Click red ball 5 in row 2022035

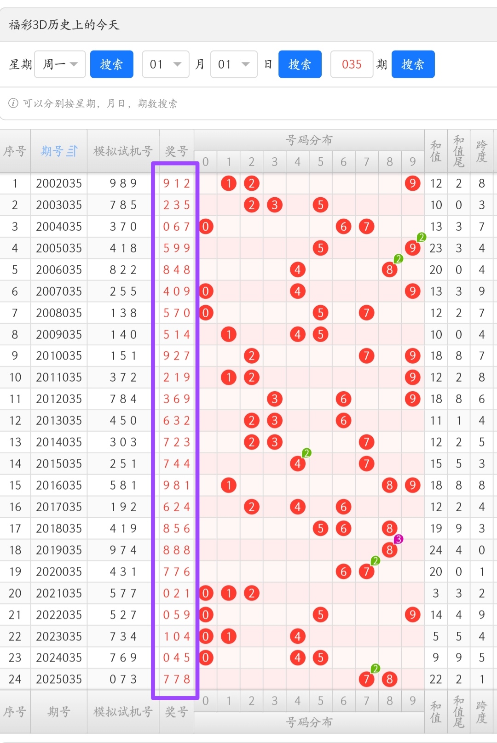[320, 615]
